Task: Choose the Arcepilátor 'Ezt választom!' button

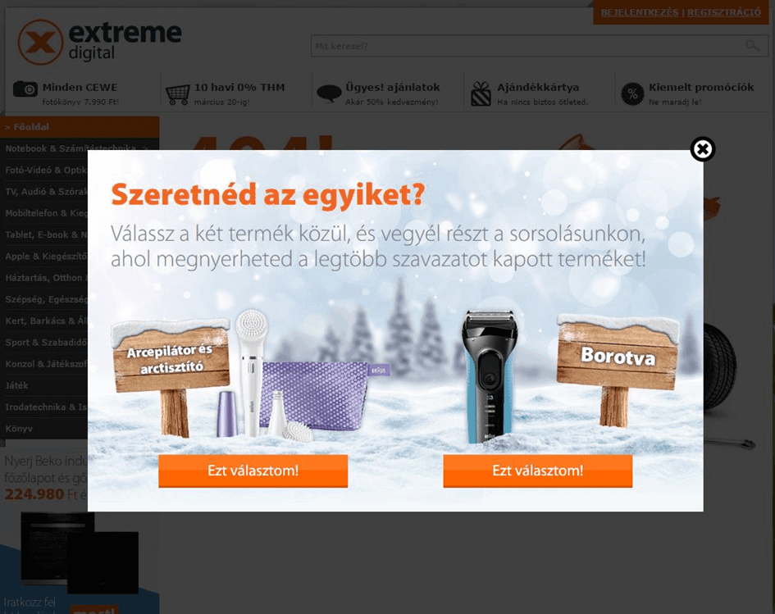Action: [x=253, y=471]
